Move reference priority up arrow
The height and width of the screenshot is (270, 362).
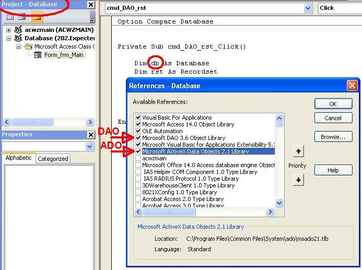[298, 151]
